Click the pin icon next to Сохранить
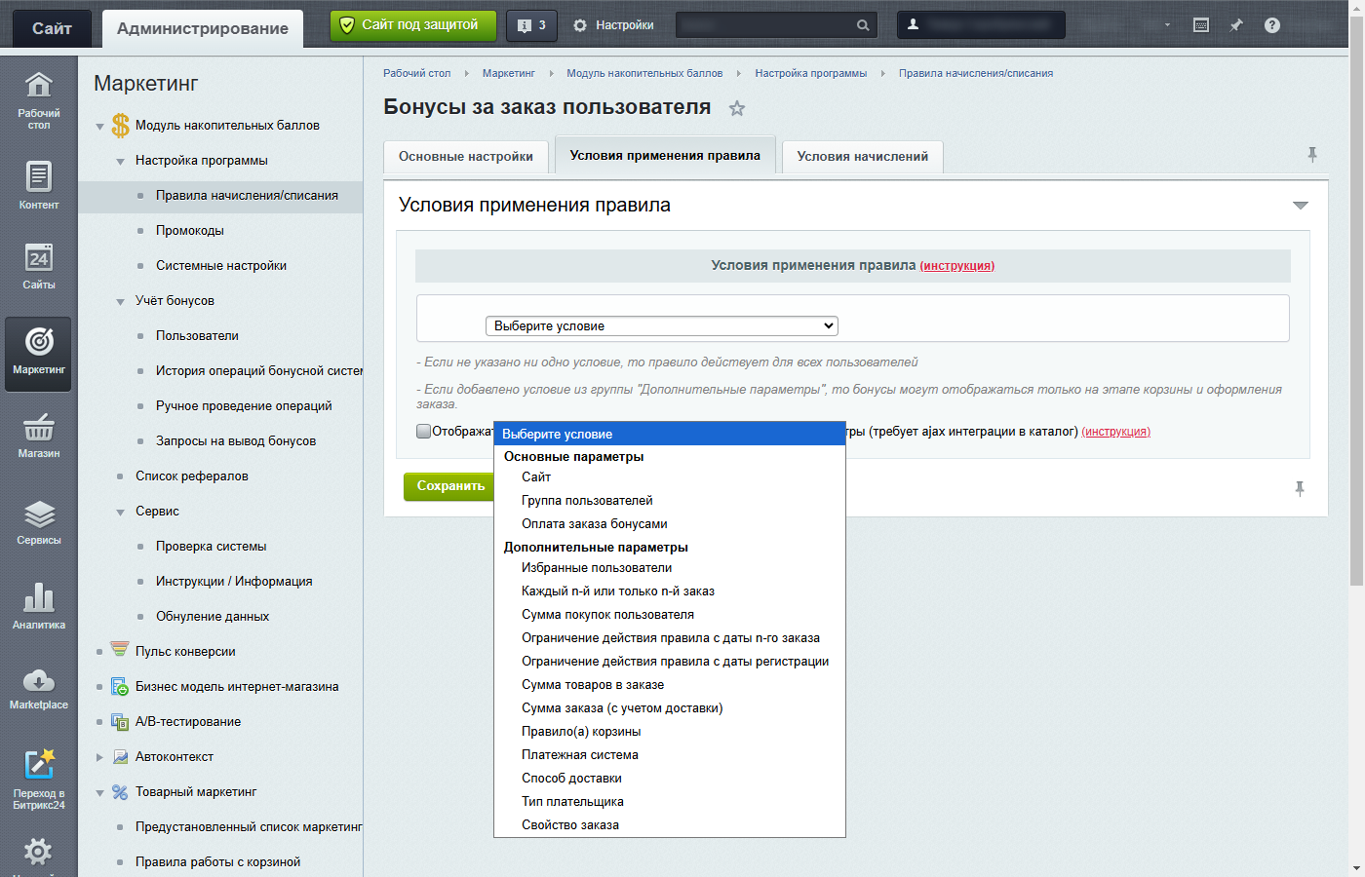This screenshot has height=877, width=1365. click(x=1300, y=488)
